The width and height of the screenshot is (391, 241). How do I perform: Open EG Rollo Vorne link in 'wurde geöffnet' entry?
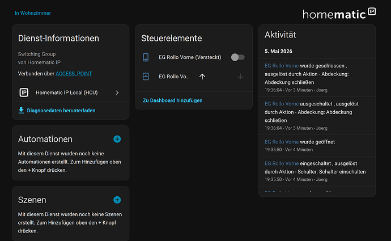[282, 142]
